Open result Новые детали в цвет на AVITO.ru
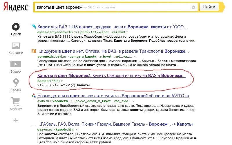The height and width of the screenshot is (145, 232). click(113, 96)
